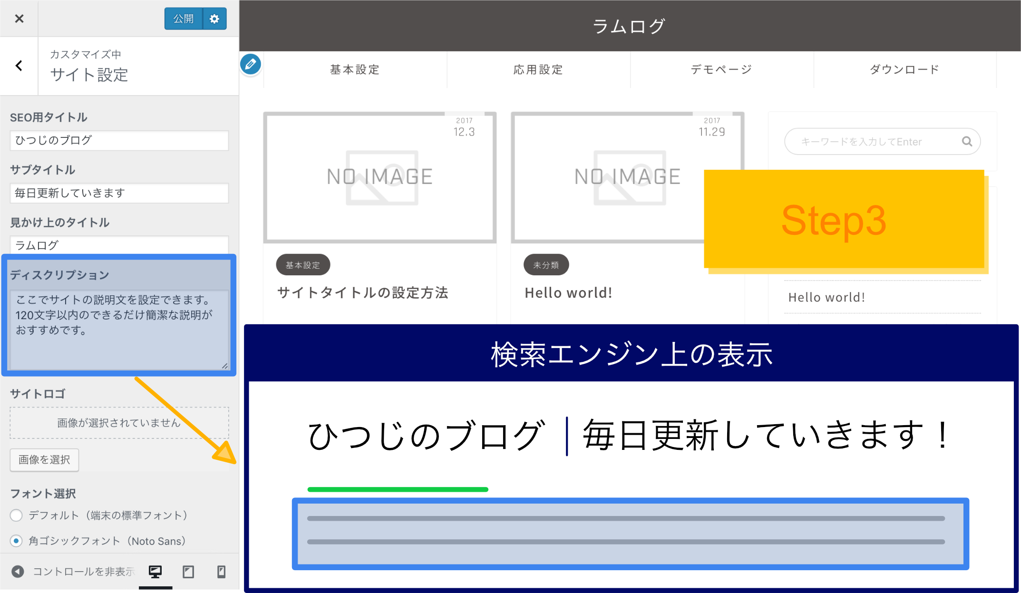1021x593 pixels.
Task: Click the 公開 publish button
Action: pyautogui.click(x=184, y=19)
